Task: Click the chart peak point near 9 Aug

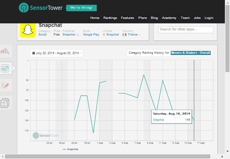Action: [144, 75]
